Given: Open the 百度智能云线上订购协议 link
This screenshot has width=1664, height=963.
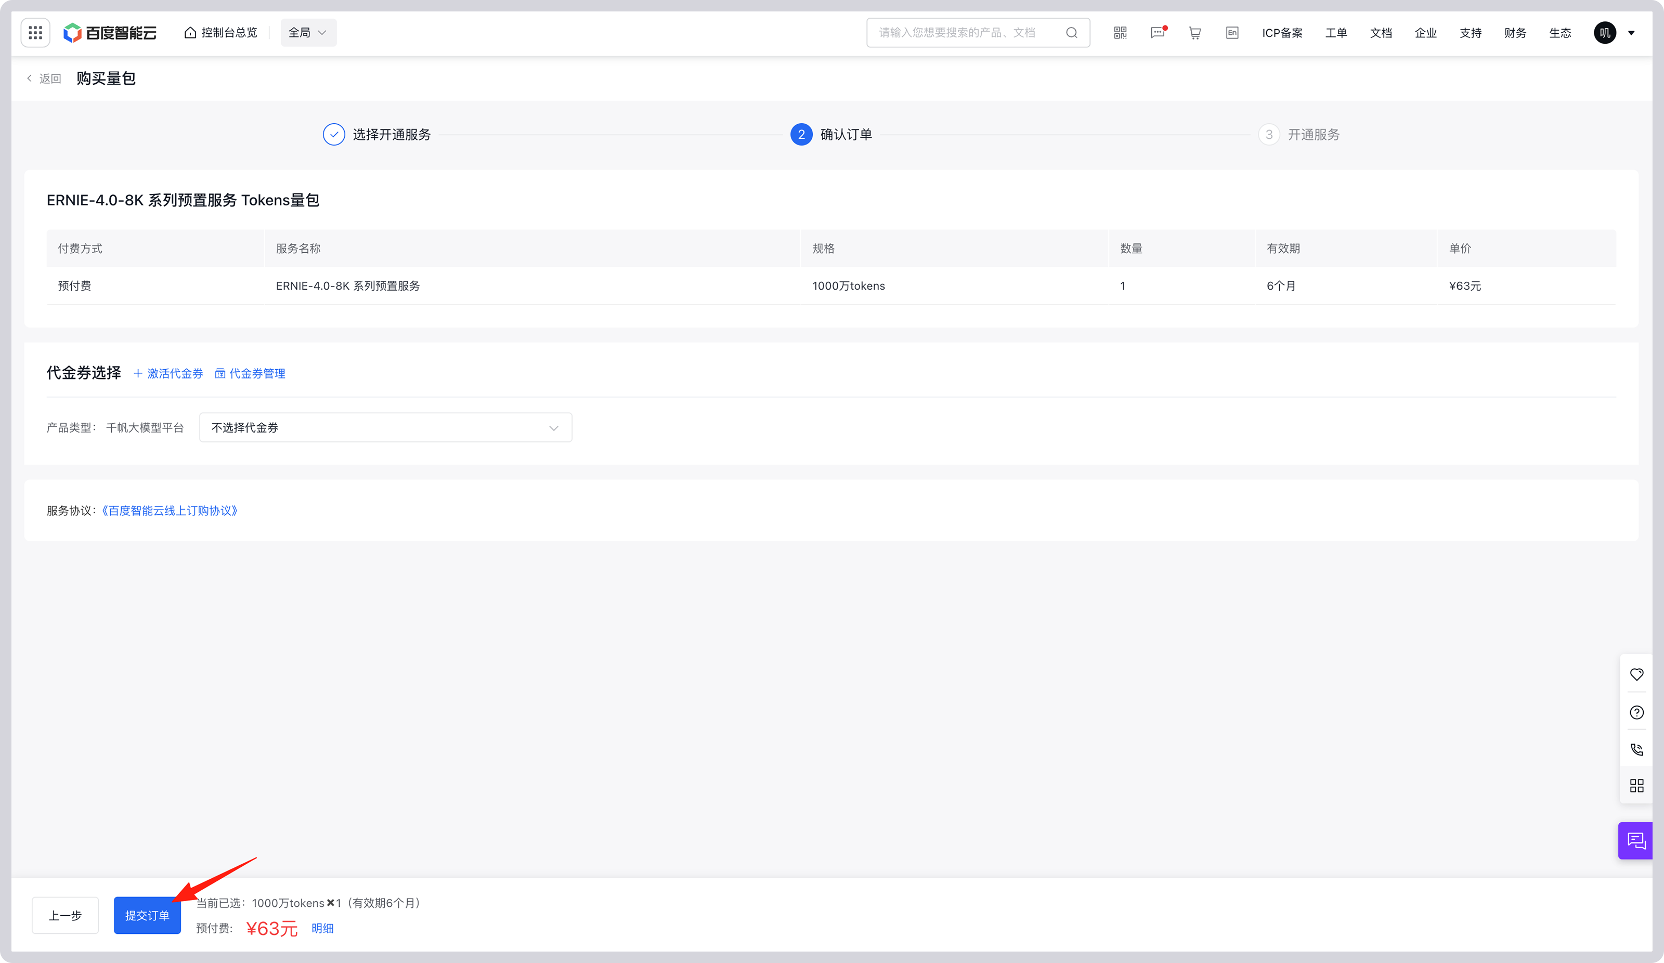Looking at the screenshot, I should click(x=170, y=511).
